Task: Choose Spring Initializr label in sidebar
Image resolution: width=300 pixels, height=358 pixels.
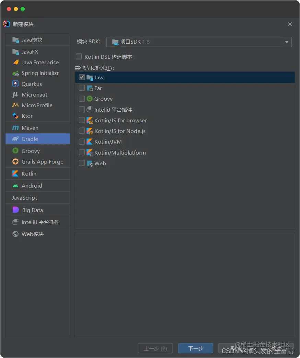Action: pos(40,73)
